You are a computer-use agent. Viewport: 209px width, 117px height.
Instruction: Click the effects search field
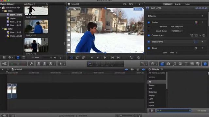[x=174, y=110]
